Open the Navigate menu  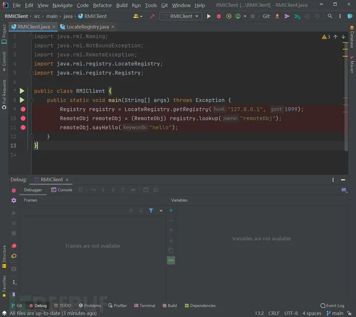(x=62, y=5)
